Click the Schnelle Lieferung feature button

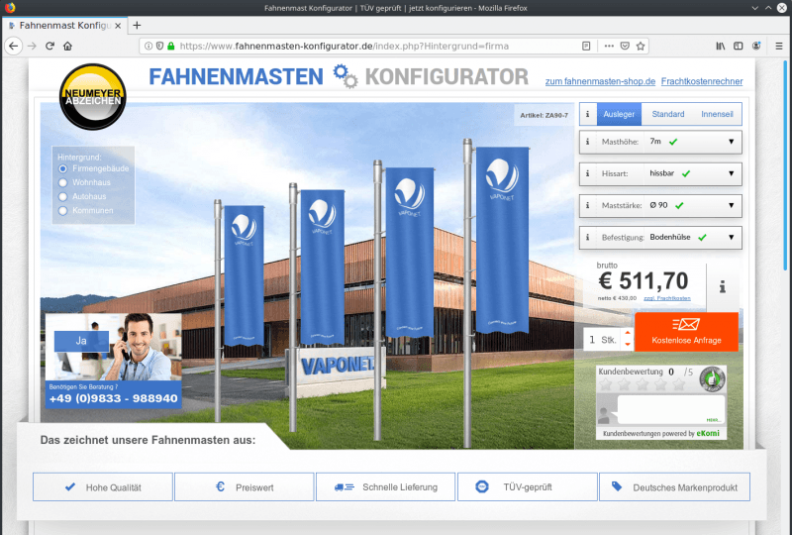click(386, 487)
